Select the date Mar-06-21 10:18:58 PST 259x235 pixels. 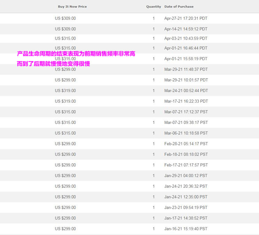click(186, 133)
